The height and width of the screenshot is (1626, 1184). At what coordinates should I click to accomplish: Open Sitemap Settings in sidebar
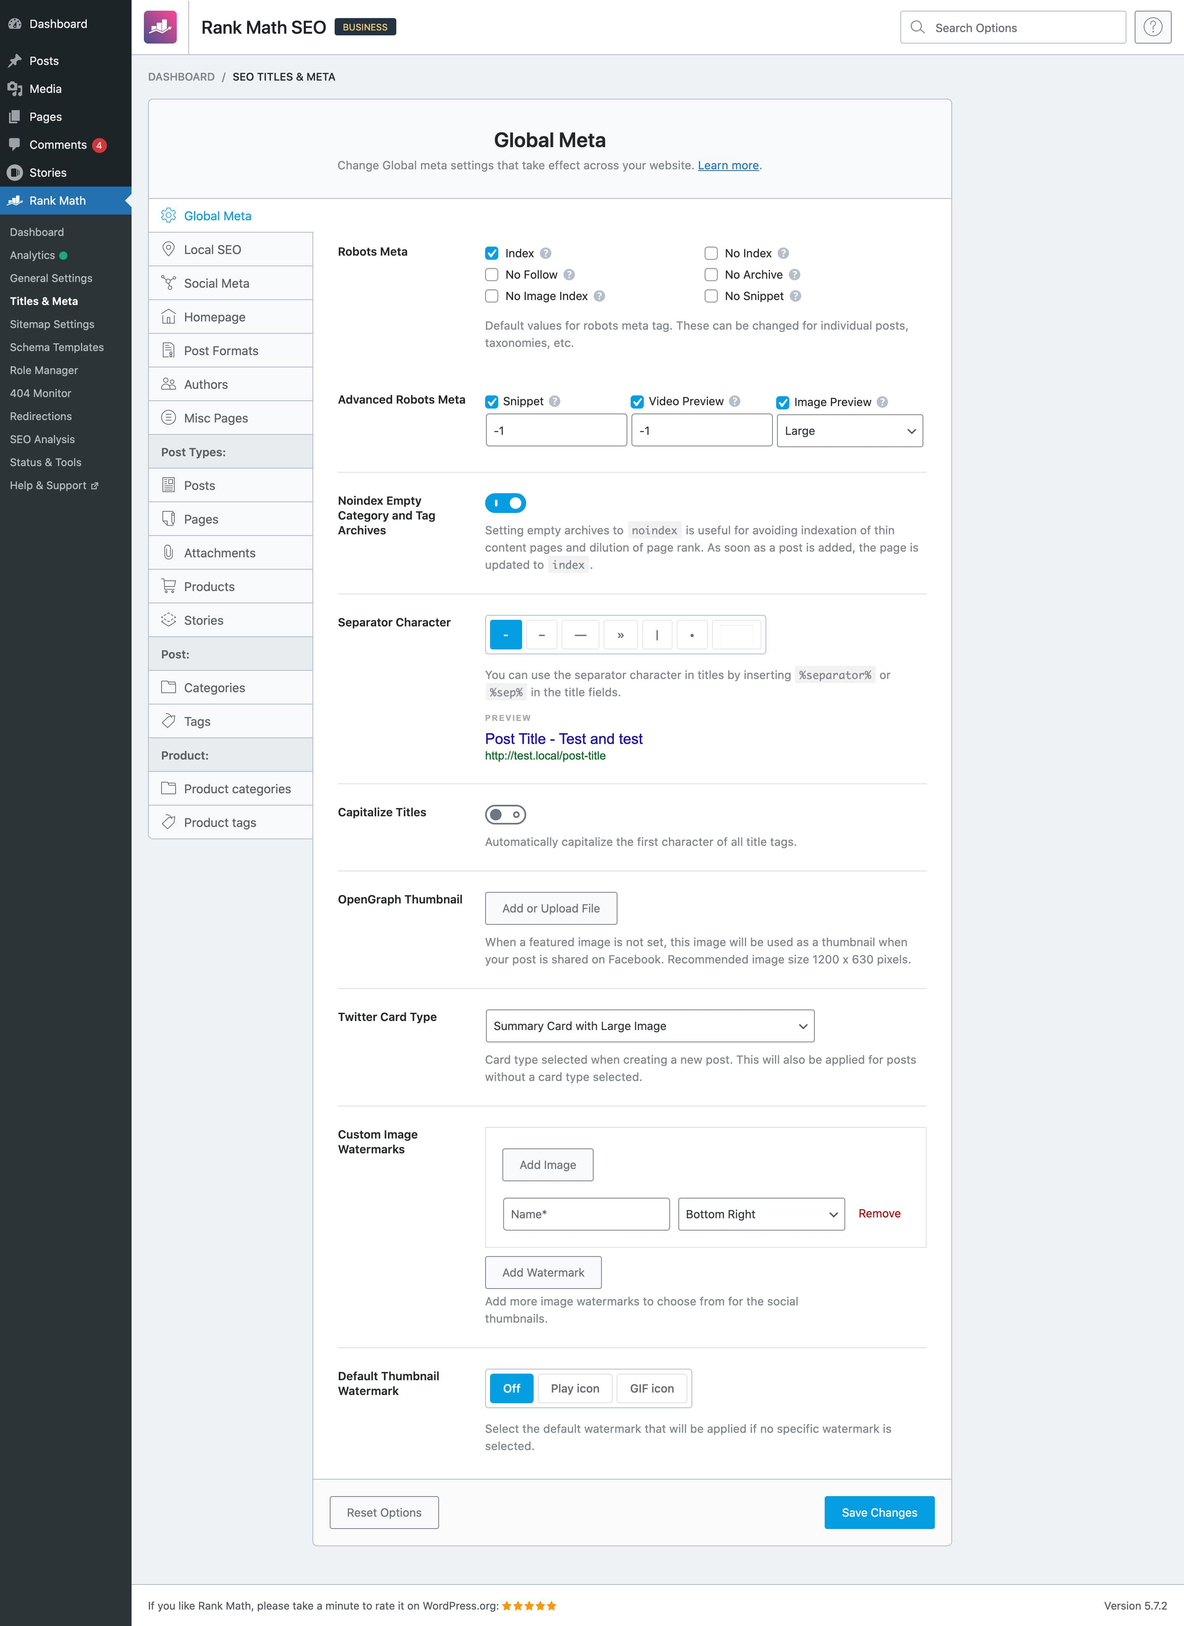(52, 324)
